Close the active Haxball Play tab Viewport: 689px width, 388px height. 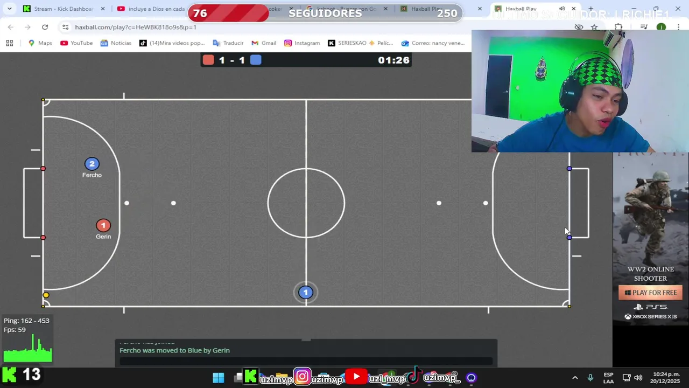click(x=573, y=9)
